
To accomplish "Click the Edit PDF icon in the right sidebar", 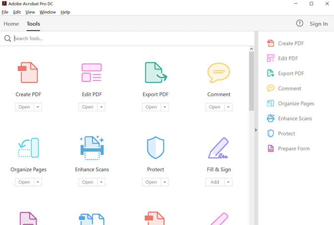I will pyautogui.click(x=270, y=58).
